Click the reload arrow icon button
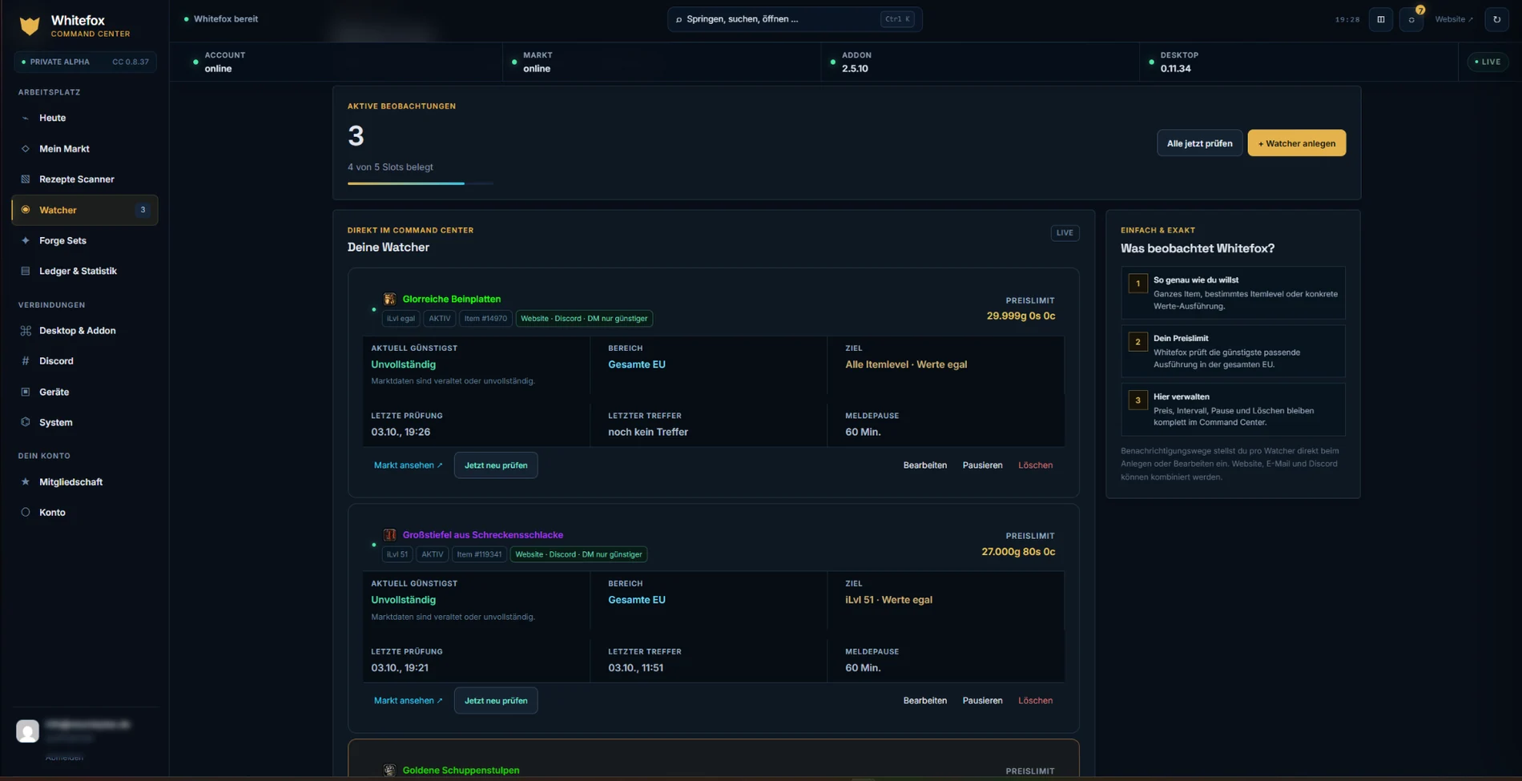Screen dimensions: 1522x781 [x=1496, y=19]
